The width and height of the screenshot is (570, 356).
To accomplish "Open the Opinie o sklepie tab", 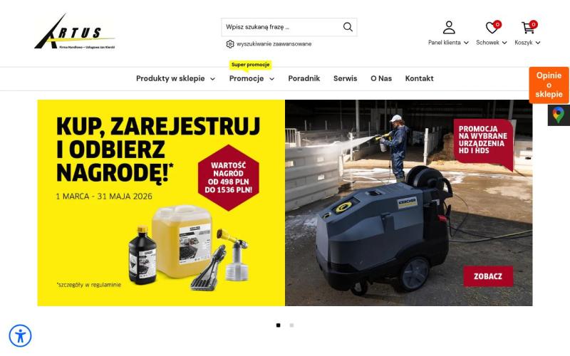I will click(549, 85).
